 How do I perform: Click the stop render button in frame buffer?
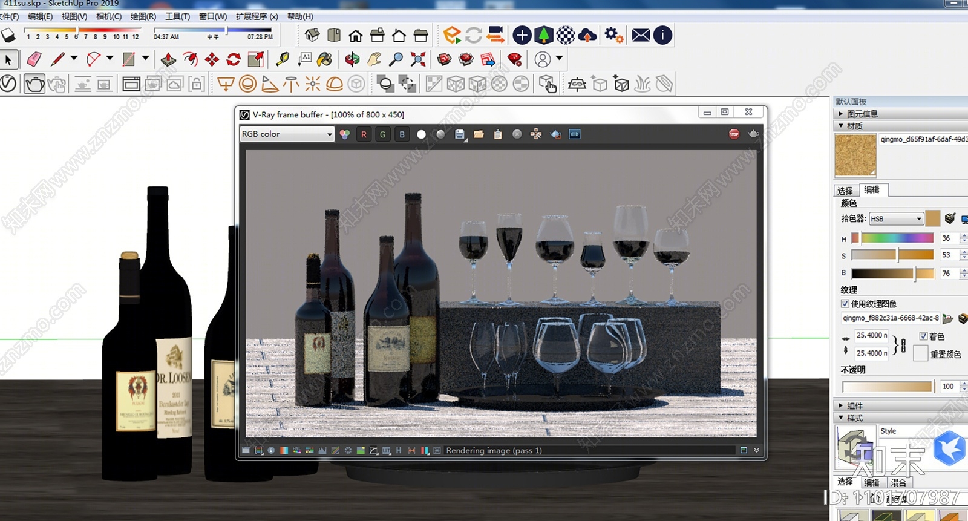(734, 134)
